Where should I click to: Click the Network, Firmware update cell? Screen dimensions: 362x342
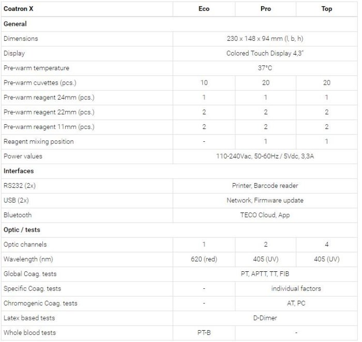tap(265, 200)
